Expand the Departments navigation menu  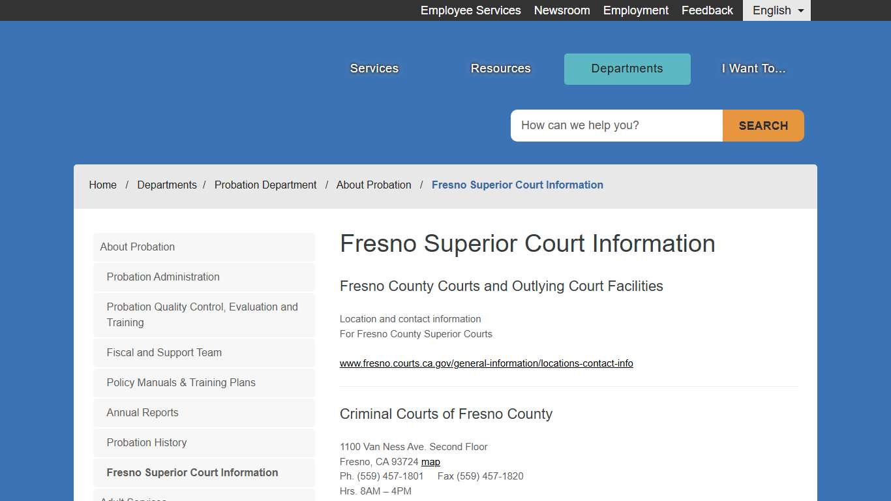[626, 68]
